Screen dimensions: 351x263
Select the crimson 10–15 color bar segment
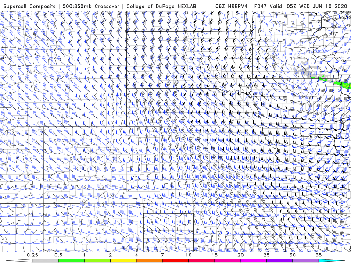tap(201, 261)
